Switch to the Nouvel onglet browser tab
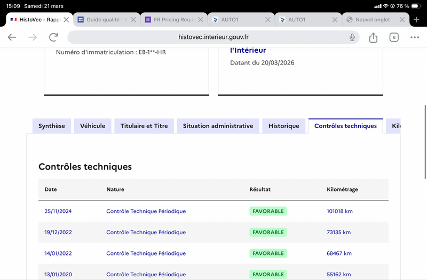 (373, 20)
